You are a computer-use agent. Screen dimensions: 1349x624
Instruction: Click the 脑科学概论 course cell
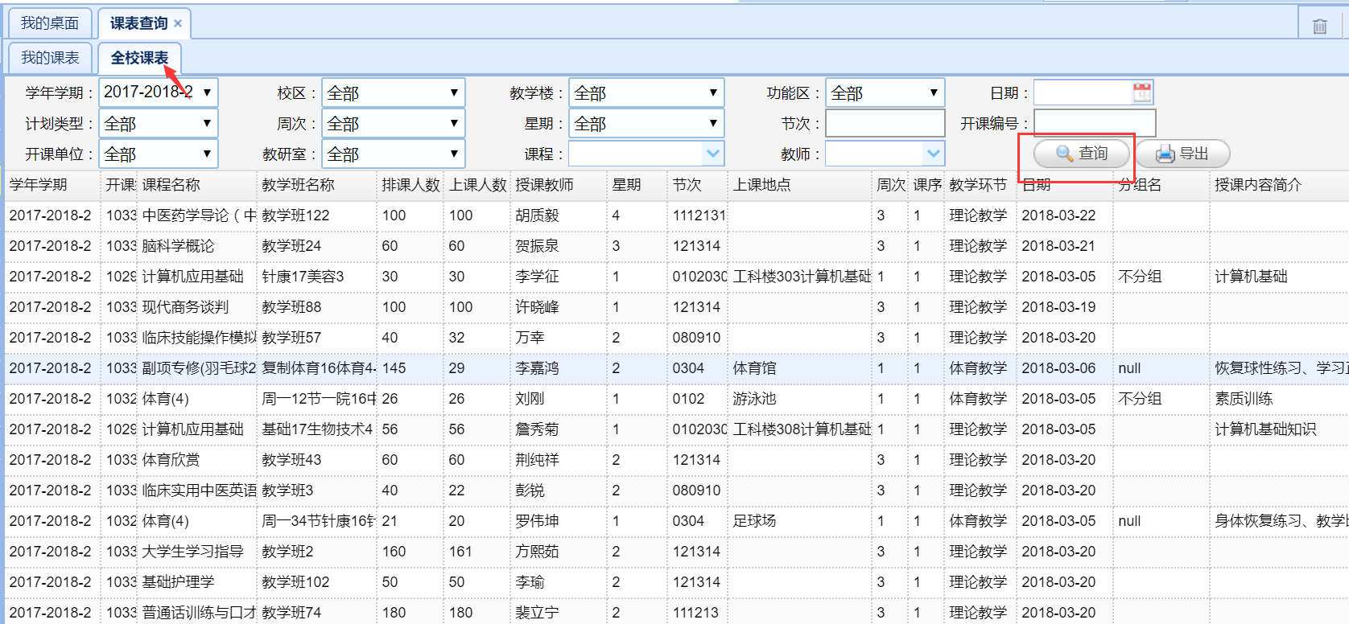[196, 246]
